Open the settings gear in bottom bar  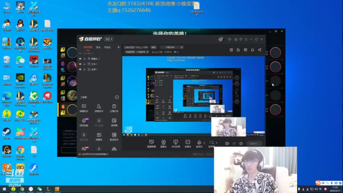coord(241,144)
